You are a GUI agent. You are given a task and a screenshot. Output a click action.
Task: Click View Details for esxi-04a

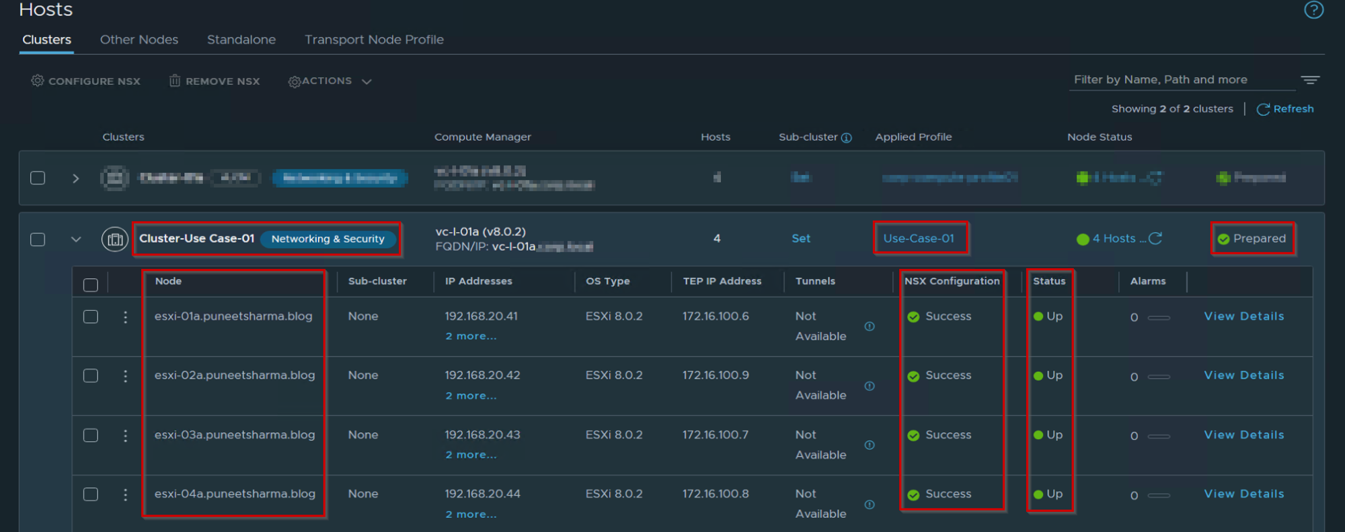point(1243,494)
